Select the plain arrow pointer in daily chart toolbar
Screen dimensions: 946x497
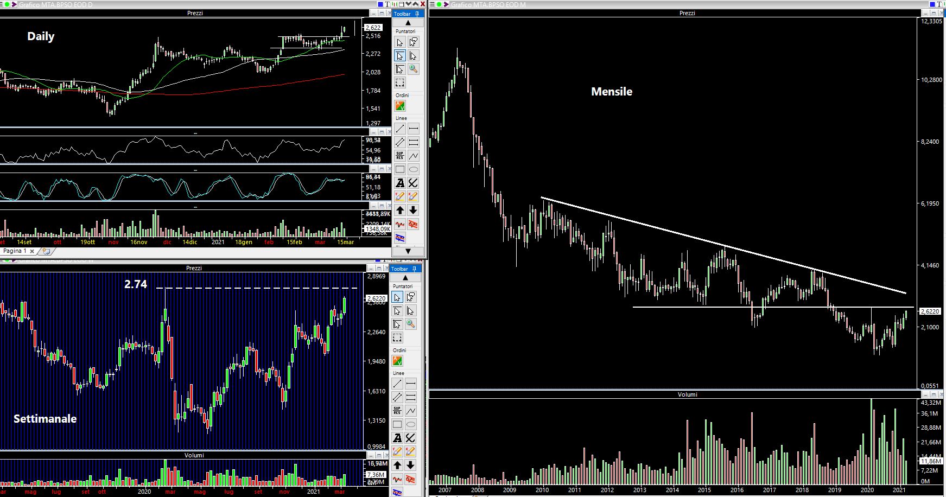pos(400,42)
